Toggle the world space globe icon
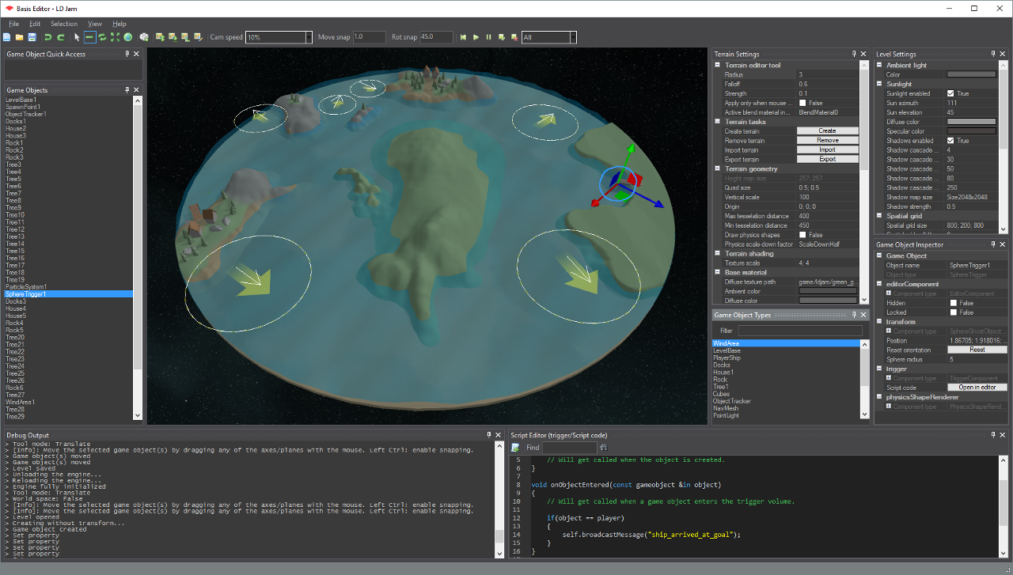 (x=127, y=37)
